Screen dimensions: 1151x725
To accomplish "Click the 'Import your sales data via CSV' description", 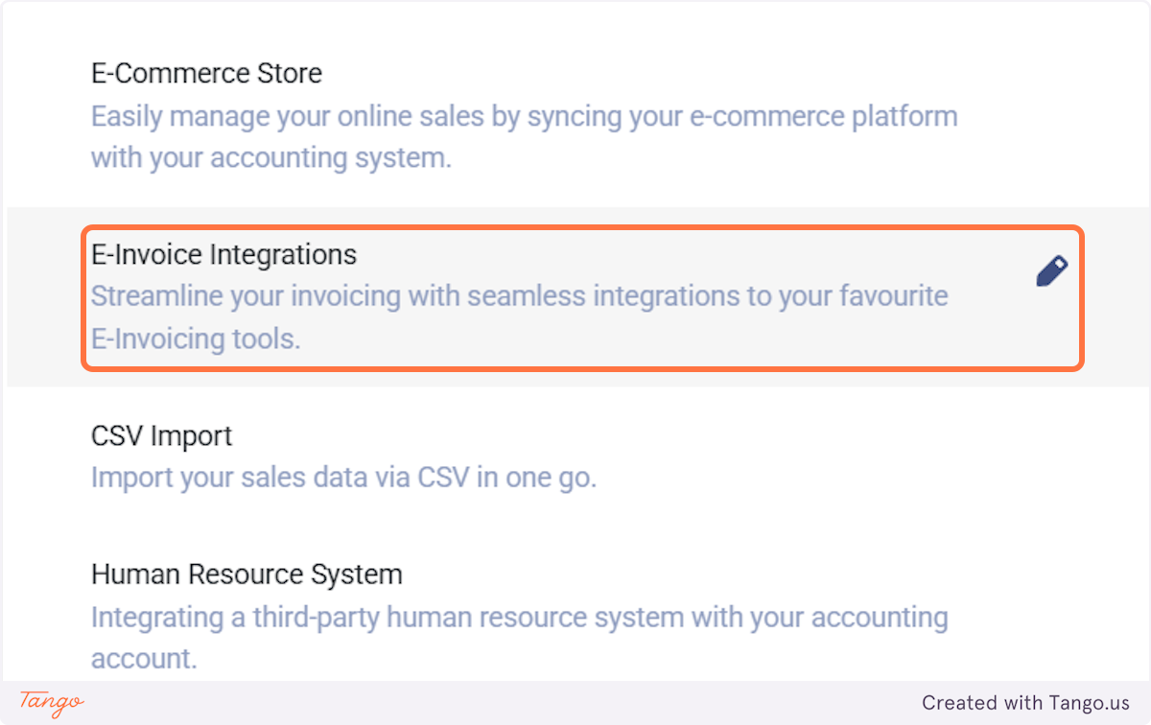I will (x=343, y=478).
